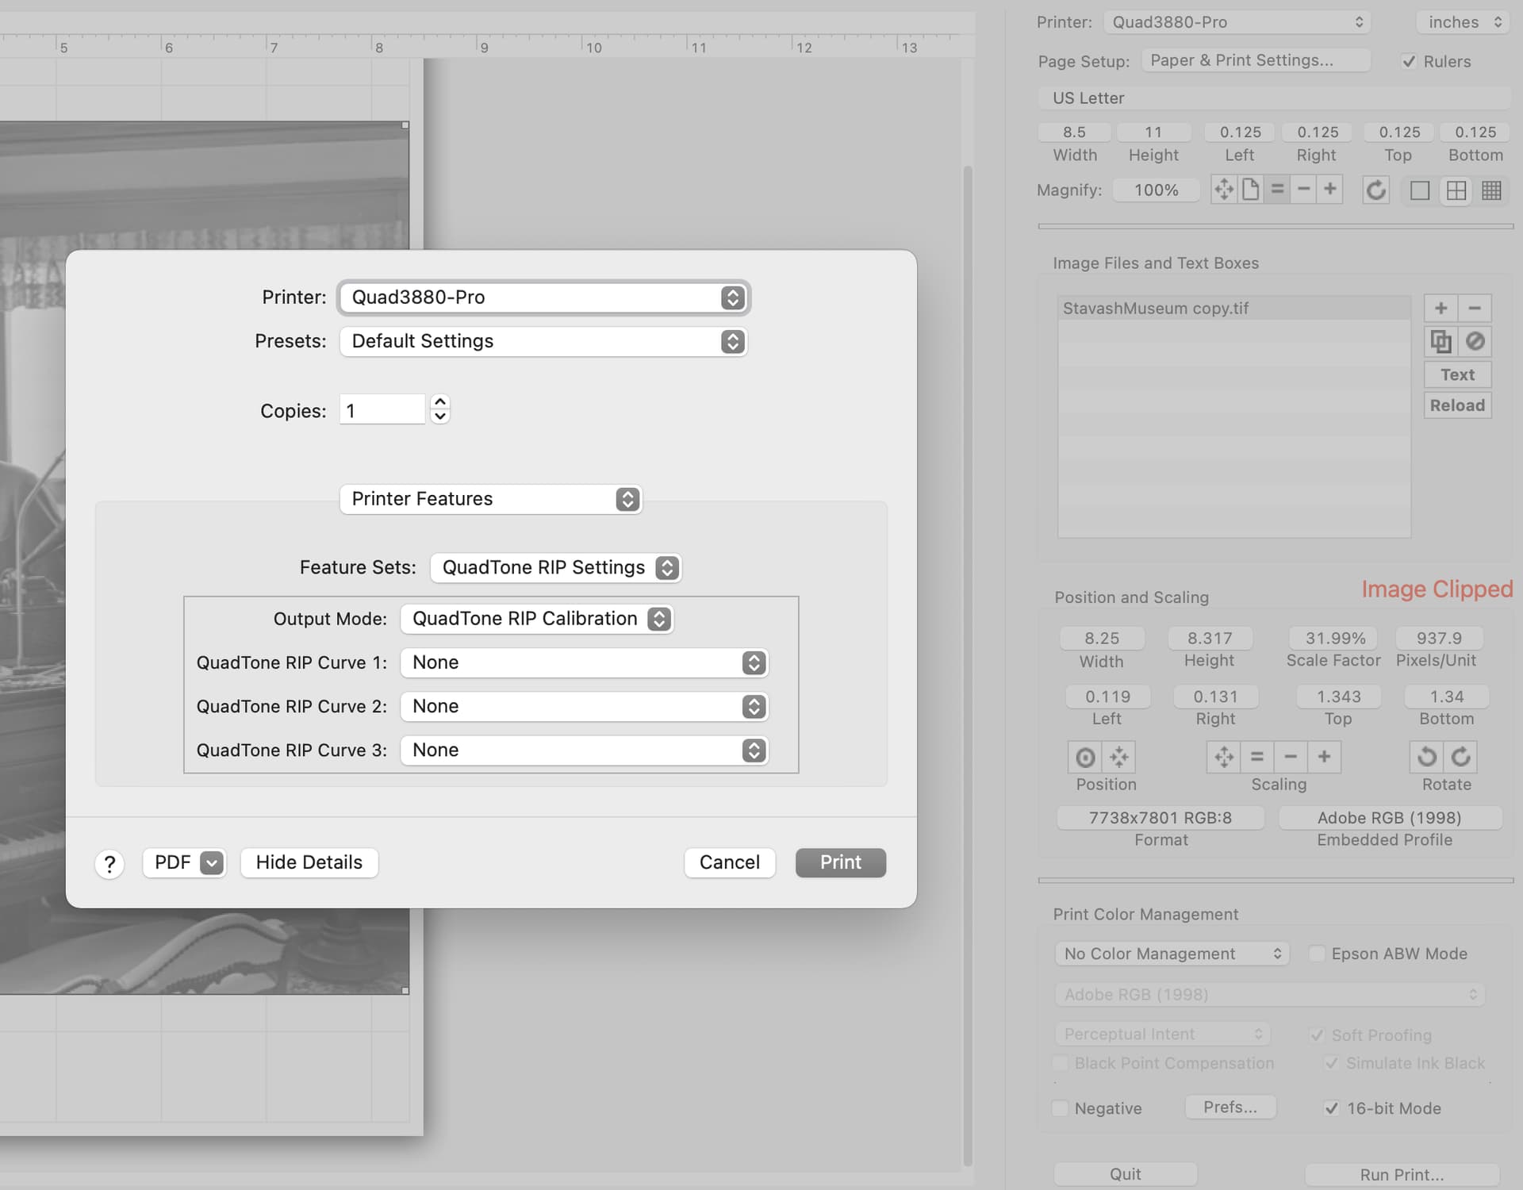Click the equals icon in the Magnify row
This screenshot has width=1523, height=1190.
(x=1277, y=190)
